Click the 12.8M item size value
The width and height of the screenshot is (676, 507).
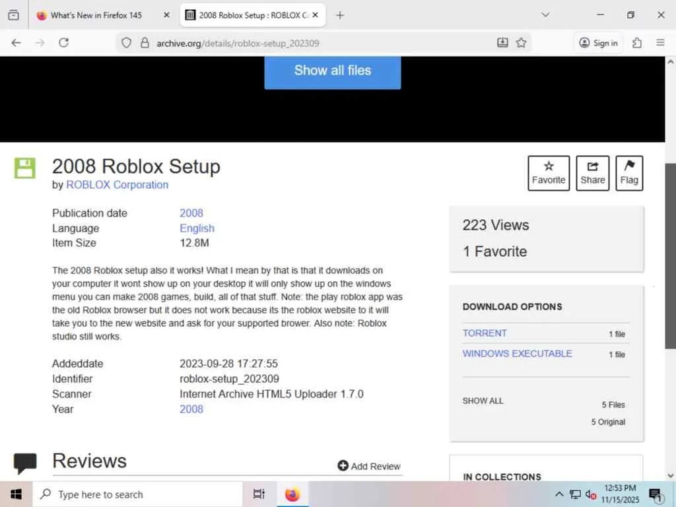[x=195, y=243]
